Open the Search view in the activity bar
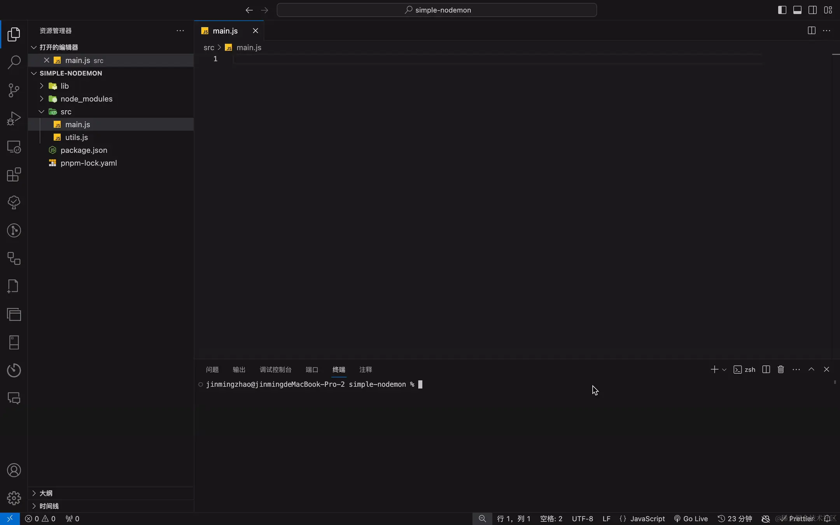Viewport: 840px width, 525px height. tap(14, 62)
